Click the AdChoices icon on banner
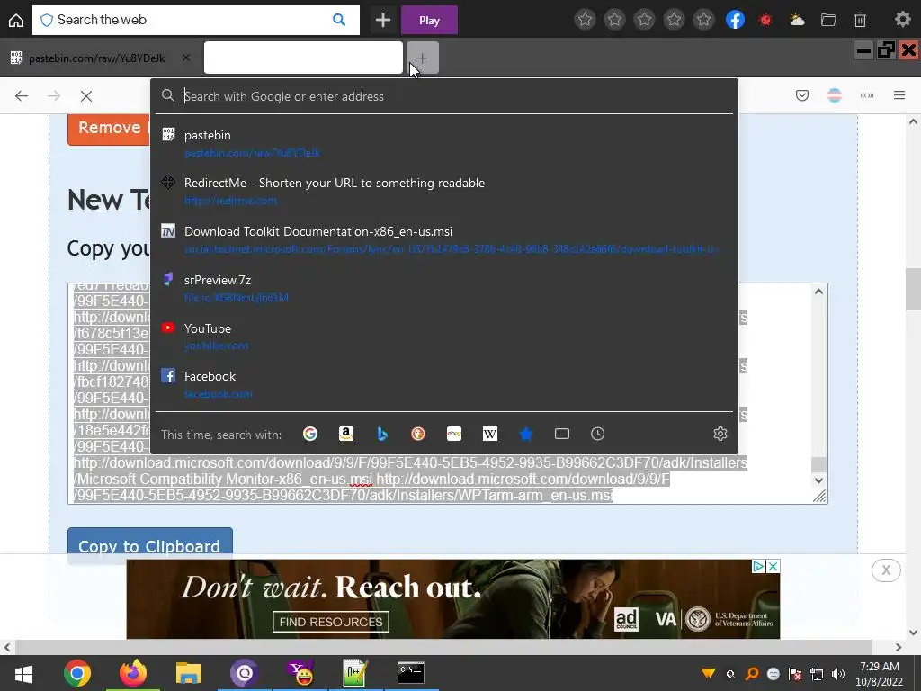The height and width of the screenshot is (691, 921). coord(758,566)
